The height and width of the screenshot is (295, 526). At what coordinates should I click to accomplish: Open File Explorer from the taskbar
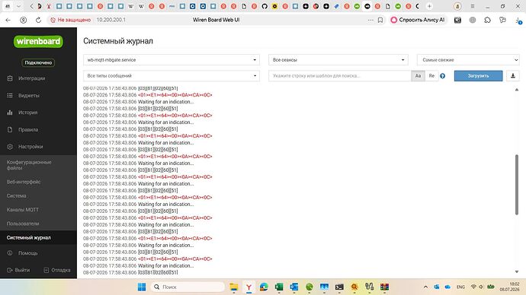234,287
